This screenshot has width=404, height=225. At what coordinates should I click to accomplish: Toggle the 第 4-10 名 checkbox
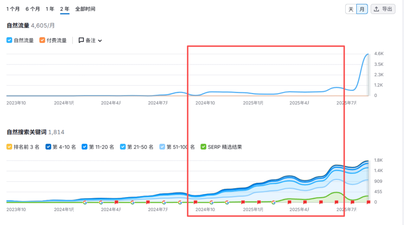click(49, 147)
